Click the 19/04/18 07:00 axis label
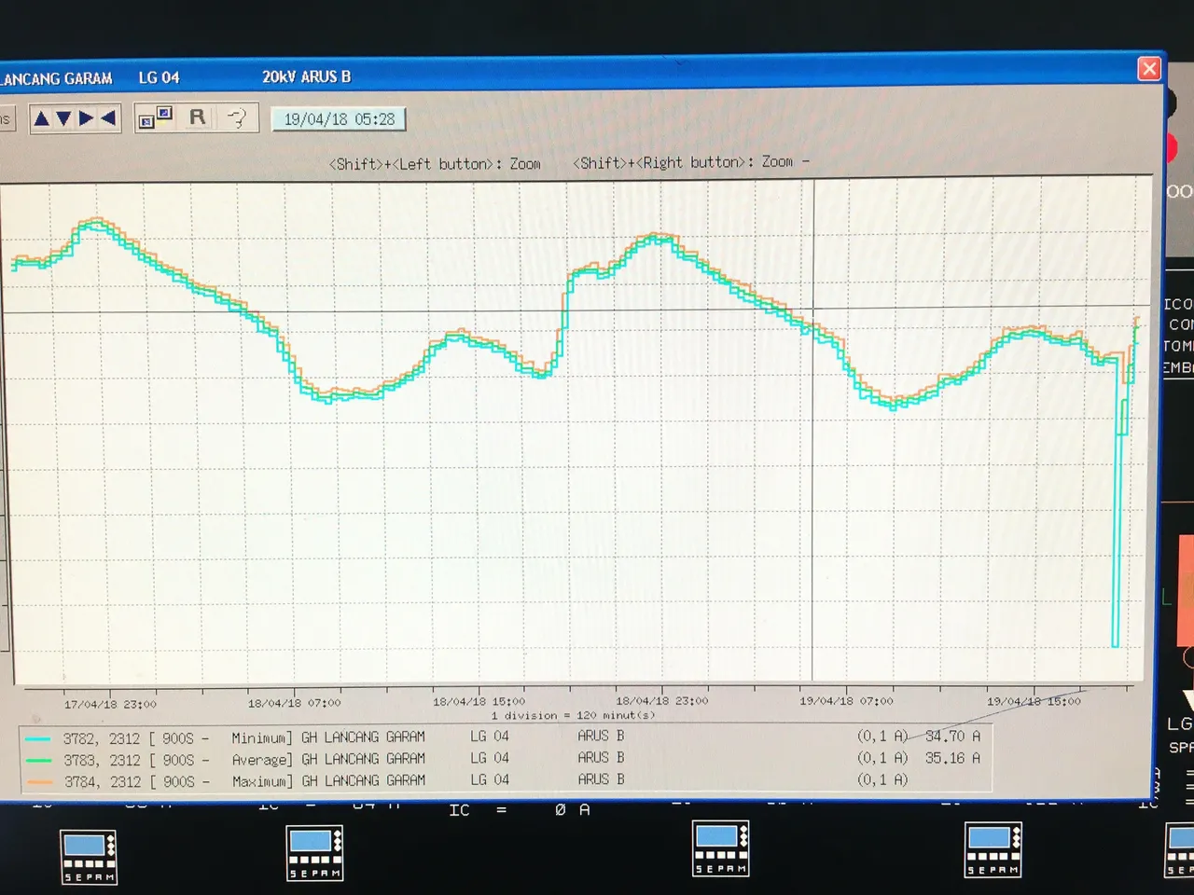Screen dimensions: 1194x895 [846, 700]
